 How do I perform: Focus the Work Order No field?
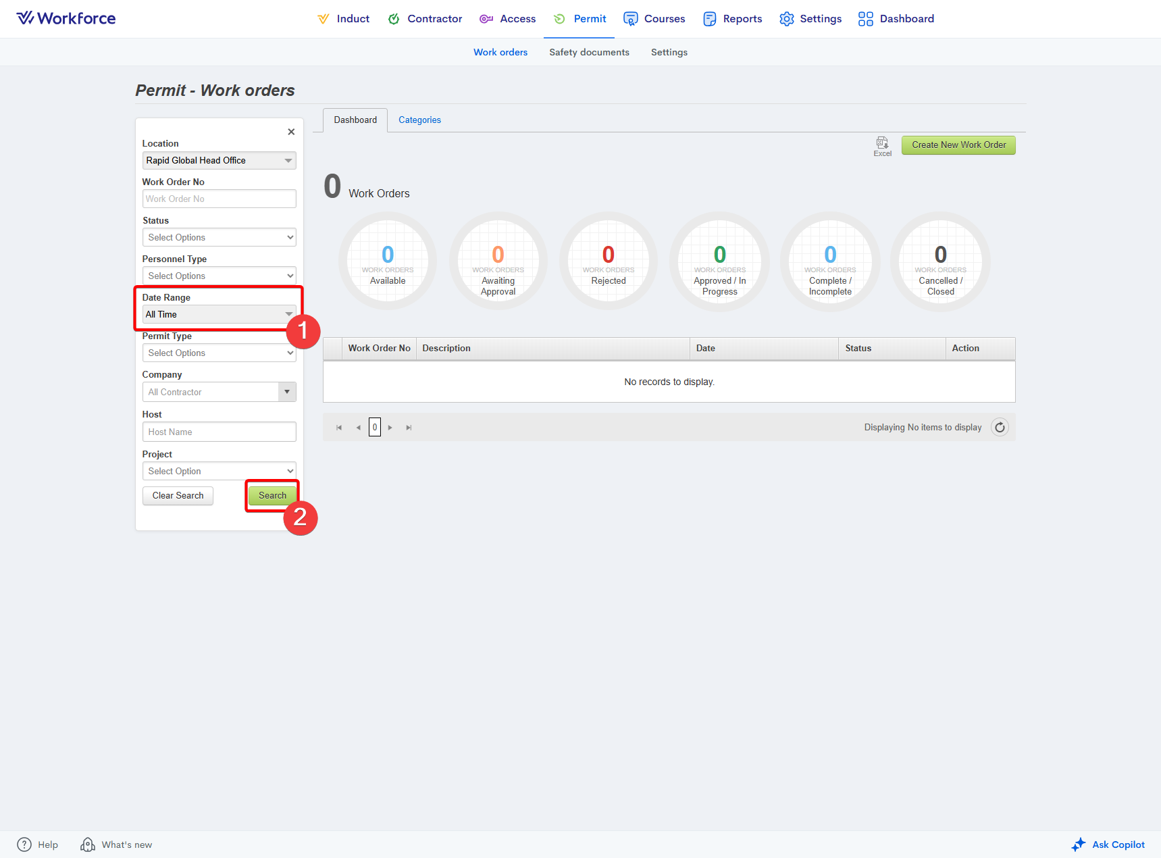pyautogui.click(x=219, y=199)
